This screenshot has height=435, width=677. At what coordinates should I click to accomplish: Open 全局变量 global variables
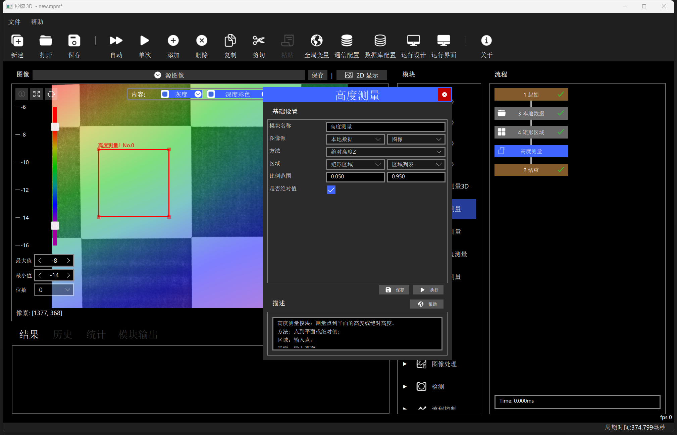(x=316, y=41)
